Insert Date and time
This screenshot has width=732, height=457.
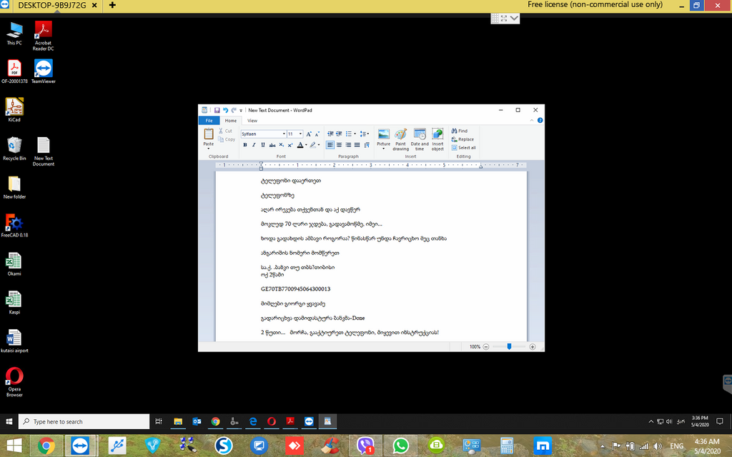pos(419,139)
